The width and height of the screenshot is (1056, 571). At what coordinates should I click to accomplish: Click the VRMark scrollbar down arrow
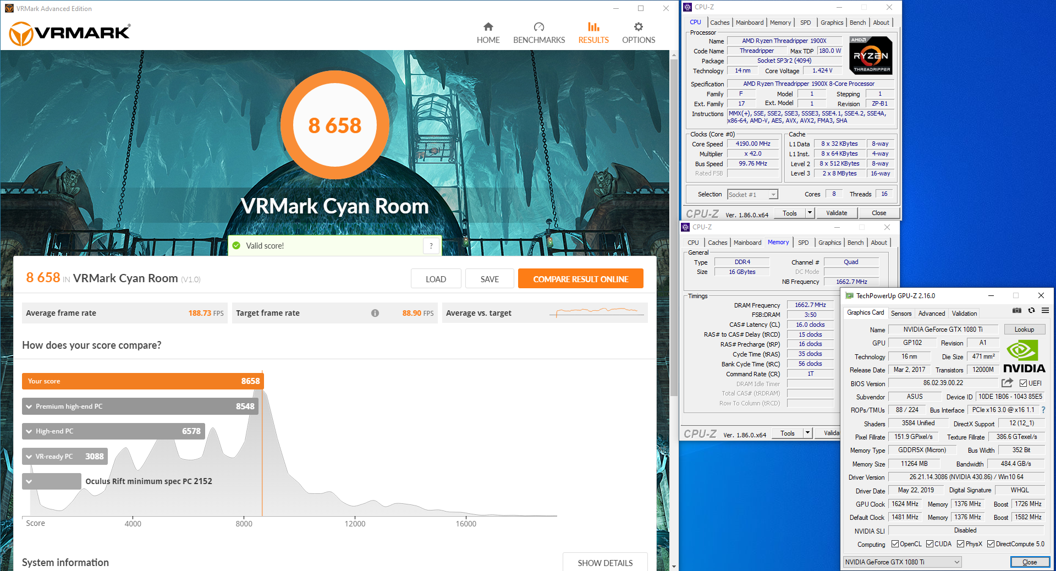674,565
